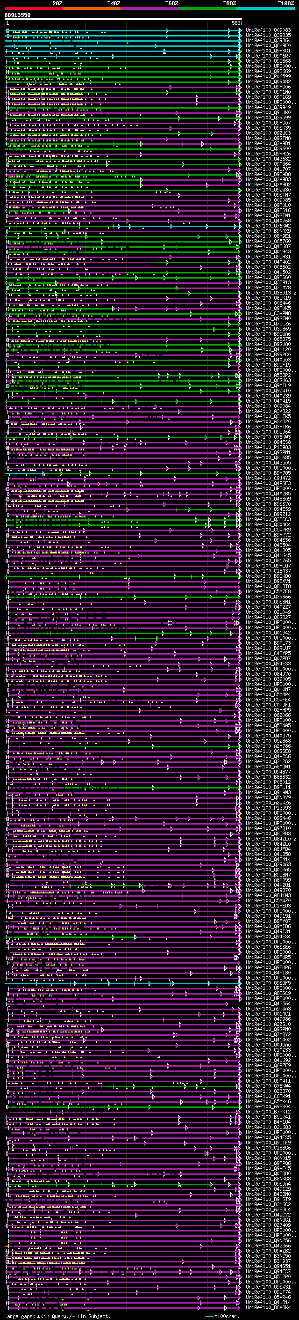Select the UniRef100_Q9M1H0 label
This screenshot has width=299, height=1320.
268,92
